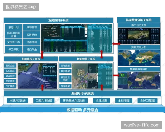This screenshot has width=165, height=132.
Task: Click the waplive-fifa.com link label
Action: pyautogui.click(x=142, y=125)
